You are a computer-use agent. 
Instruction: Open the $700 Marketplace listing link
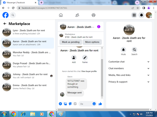78,37
